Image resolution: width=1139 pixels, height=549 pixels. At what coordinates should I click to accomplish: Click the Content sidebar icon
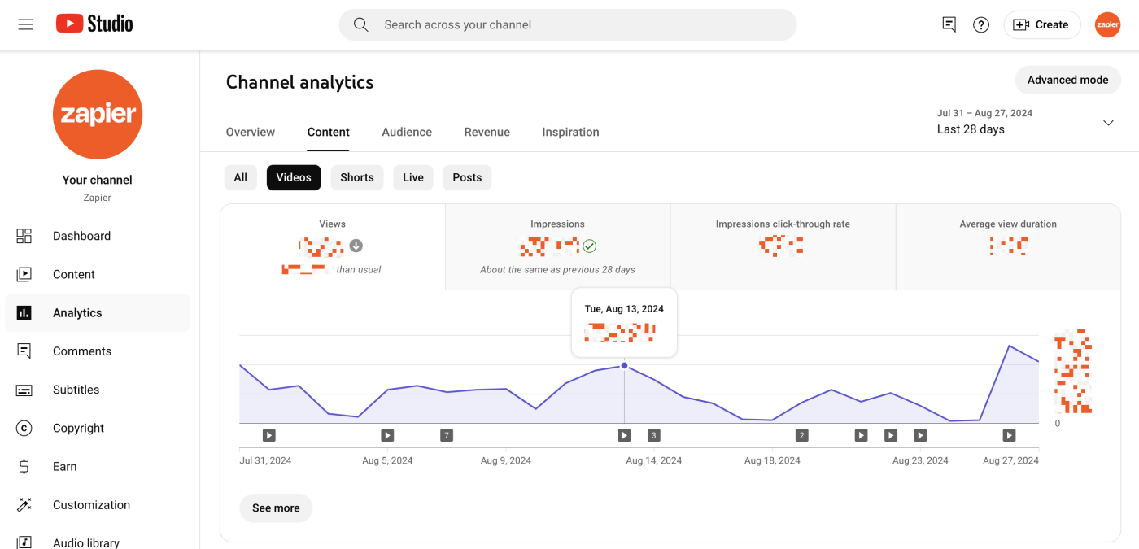coord(24,274)
